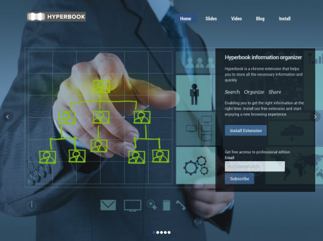Jump to the second carousel dot
Screen dimensions: 323x241
point(158,233)
